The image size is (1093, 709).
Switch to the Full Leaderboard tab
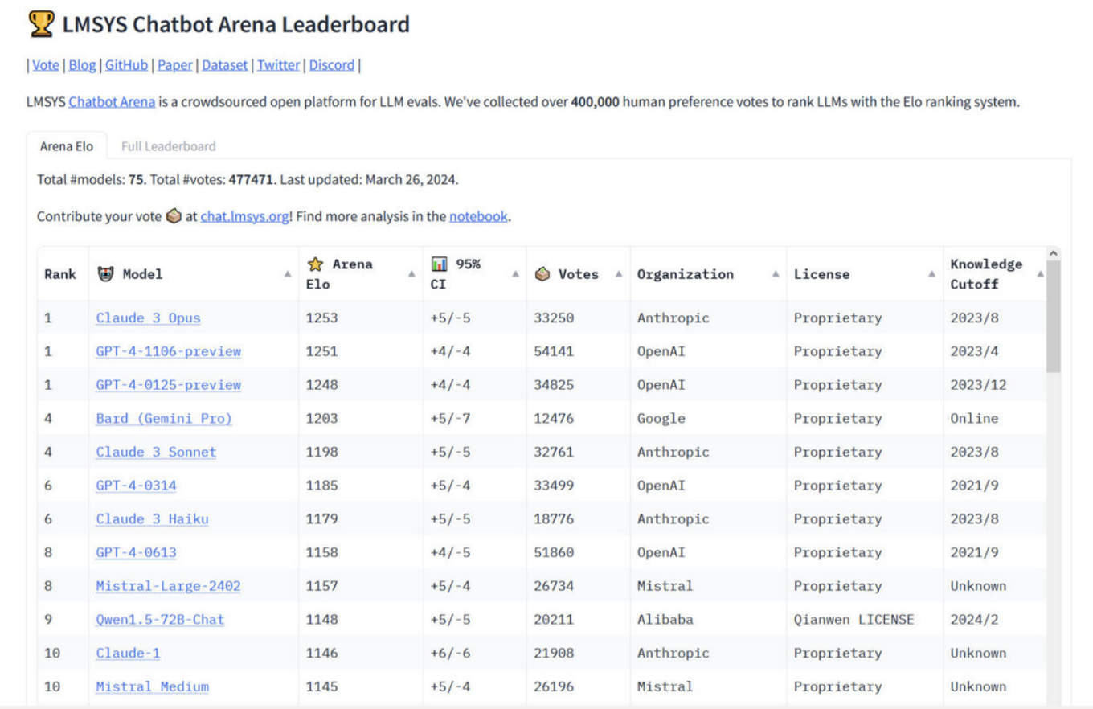coord(168,146)
